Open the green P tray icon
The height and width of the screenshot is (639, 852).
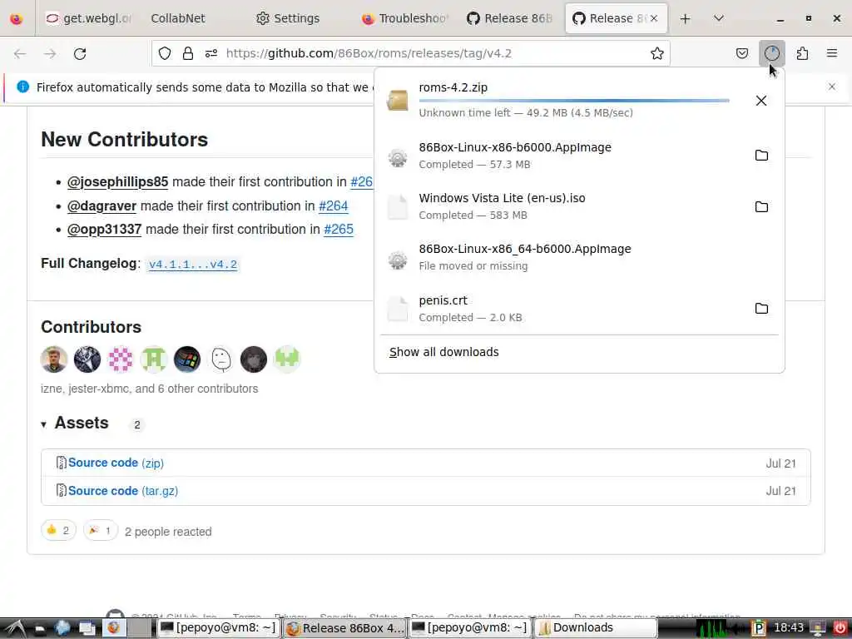(x=758, y=629)
